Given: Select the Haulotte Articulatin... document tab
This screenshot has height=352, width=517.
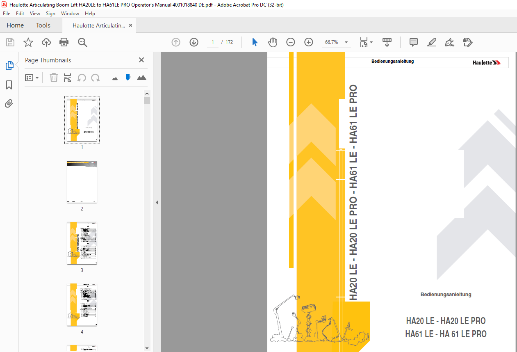Looking at the screenshot, I should (x=99, y=25).
